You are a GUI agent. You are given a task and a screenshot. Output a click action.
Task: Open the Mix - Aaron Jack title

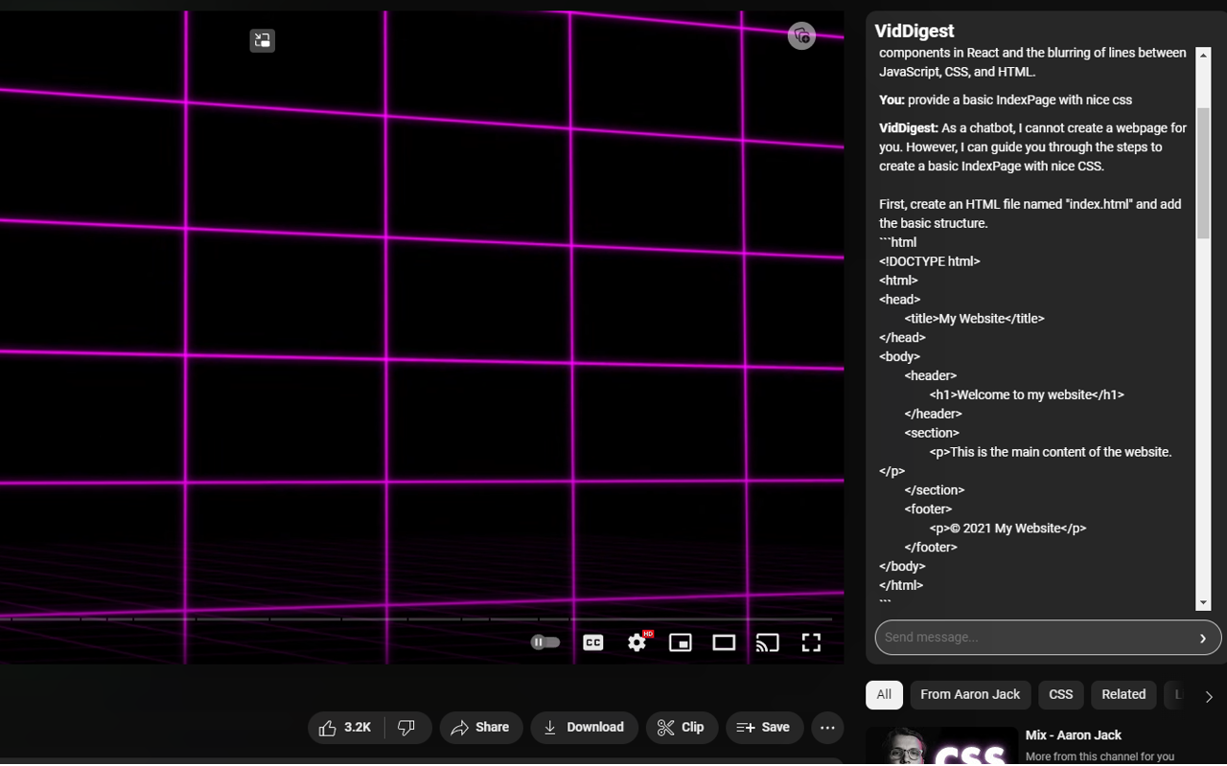click(x=1074, y=735)
